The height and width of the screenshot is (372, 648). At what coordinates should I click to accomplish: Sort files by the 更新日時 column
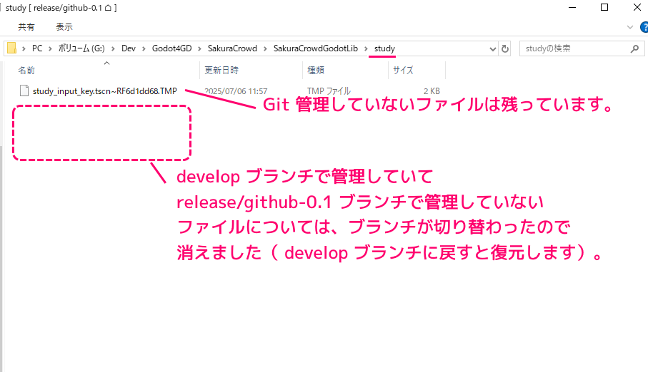tap(221, 71)
